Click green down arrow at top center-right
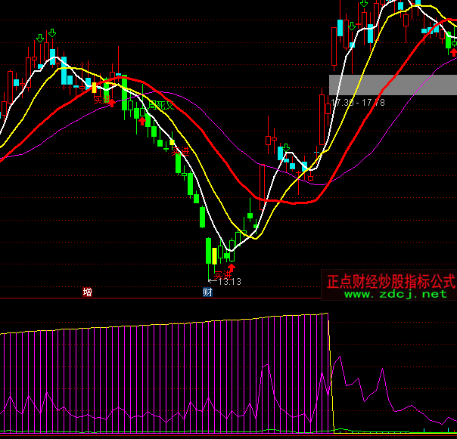457x439 pixels. (364, 5)
